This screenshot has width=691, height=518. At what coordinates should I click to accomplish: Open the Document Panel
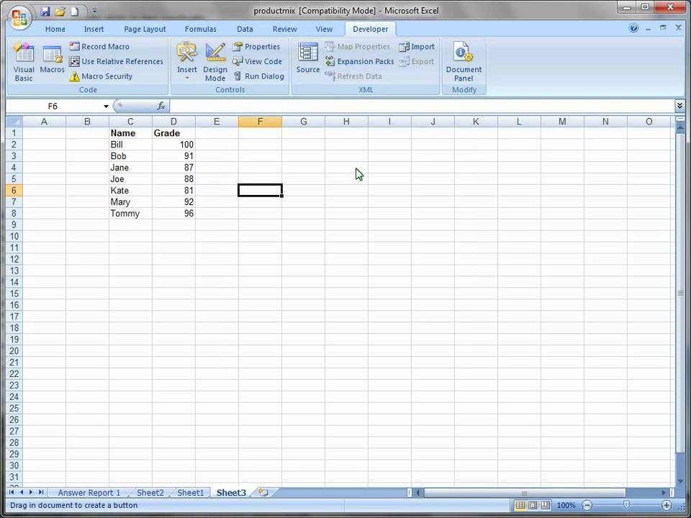coord(464,62)
